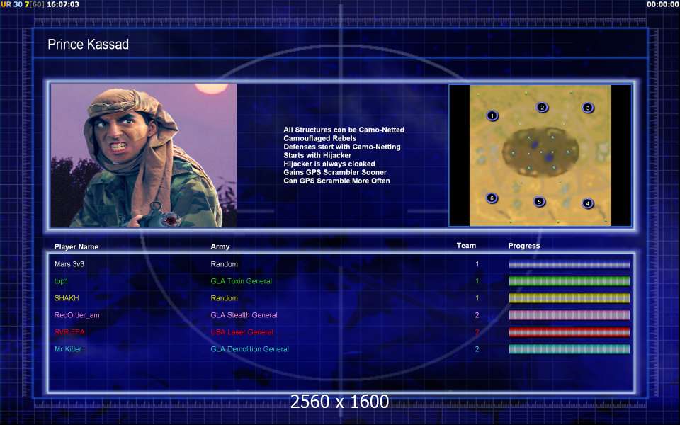The height and width of the screenshot is (425, 680).
Task: Click 'All Structures can be Camo-Netted' line
Action: (x=344, y=130)
